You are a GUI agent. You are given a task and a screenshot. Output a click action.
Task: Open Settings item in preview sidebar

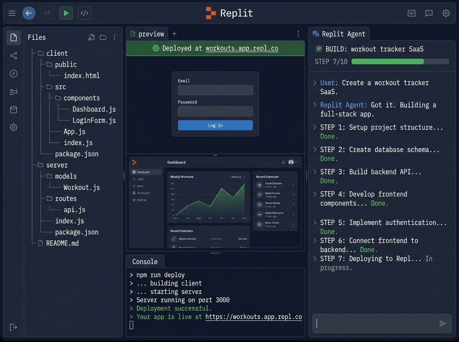[139, 200]
